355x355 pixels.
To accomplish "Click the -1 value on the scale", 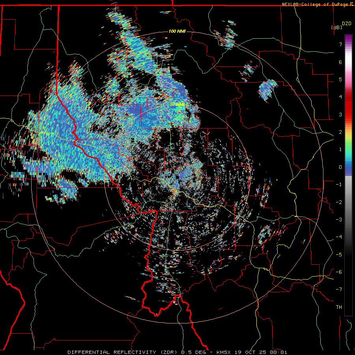I will click(339, 185).
